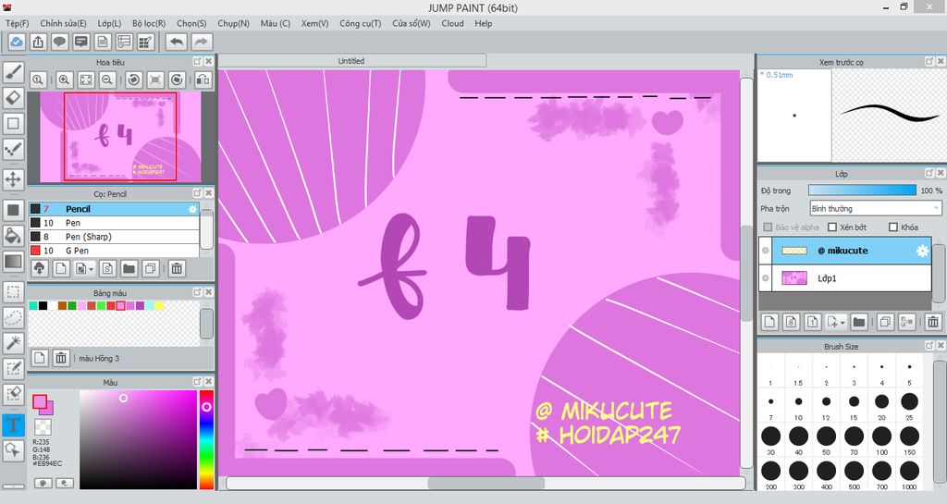Duplicate layer icon in layer panel

[x=885, y=322]
